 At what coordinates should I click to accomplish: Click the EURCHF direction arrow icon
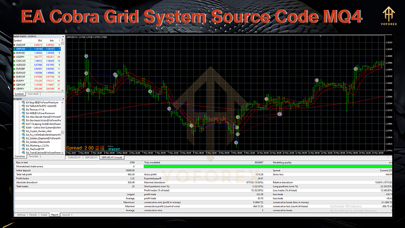click(14, 77)
